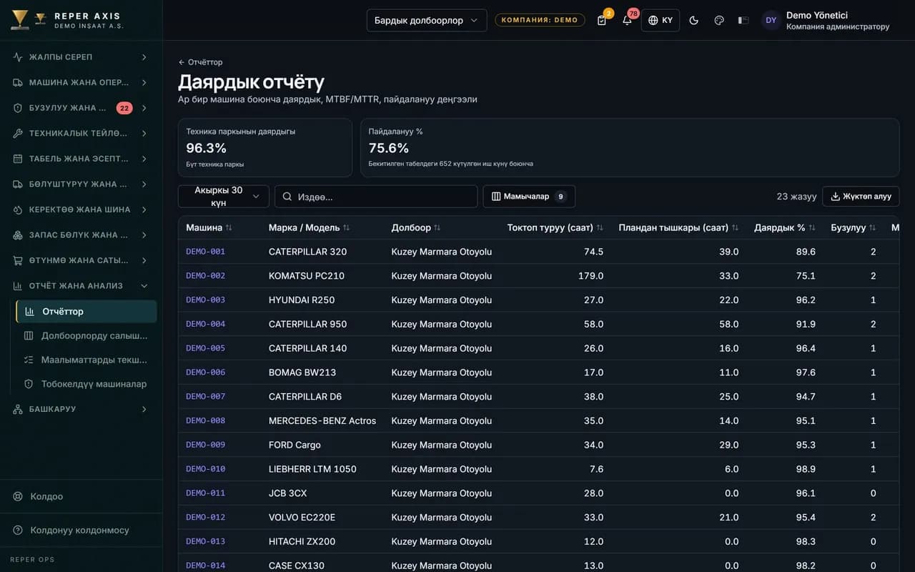The height and width of the screenshot is (572, 915).
Task: Click the magnifier icon in the search box
Action: 287,197
